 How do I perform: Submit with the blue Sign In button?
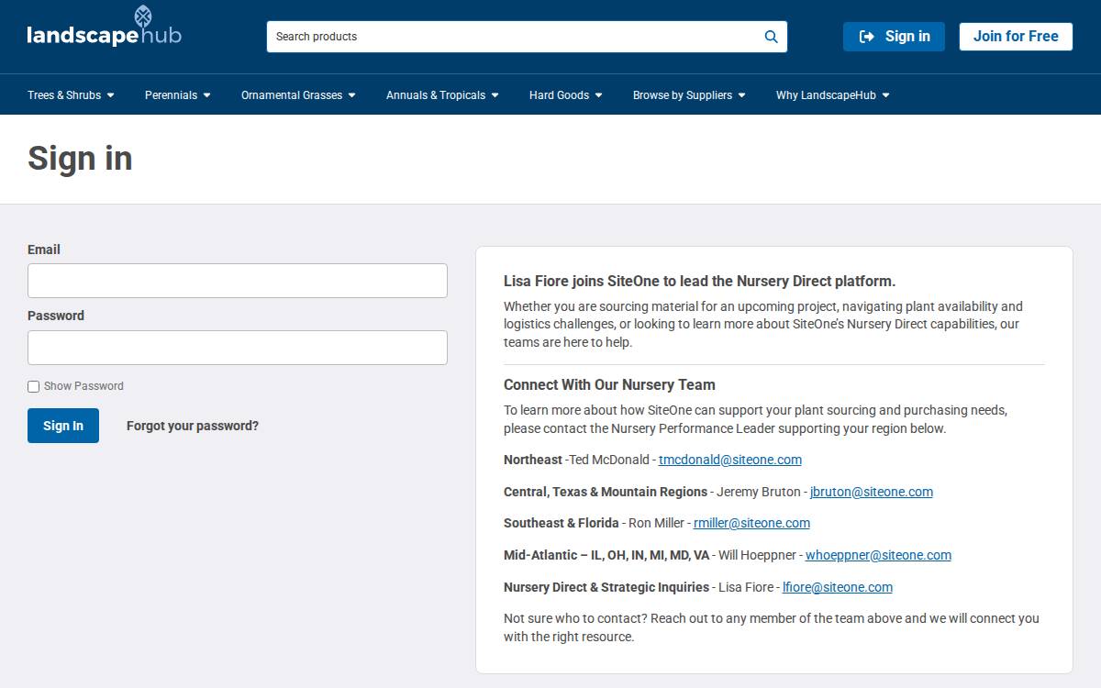point(63,426)
